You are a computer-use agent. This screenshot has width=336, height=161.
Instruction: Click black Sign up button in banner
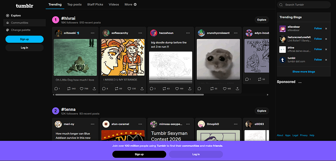139,155
